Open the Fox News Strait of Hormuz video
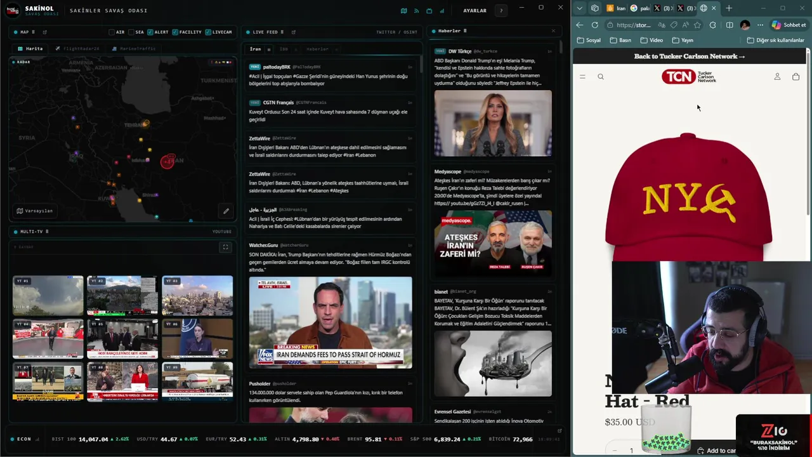The image size is (812, 457). [x=330, y=322]
